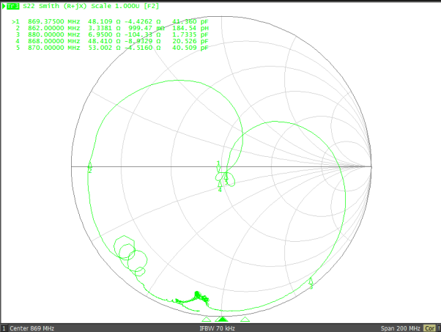Viewport: 441px width, 332px height.
Task: Select marker 4 readout row at 868 MHz
Action: point(110,42)
